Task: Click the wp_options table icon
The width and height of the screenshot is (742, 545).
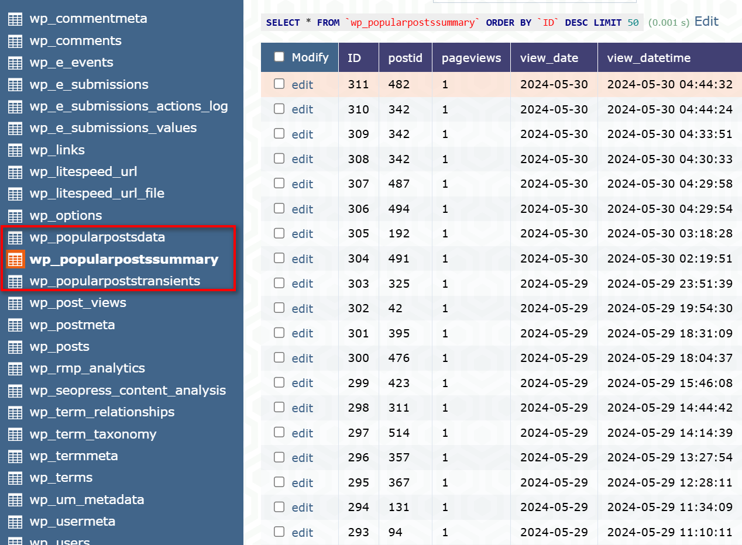Action: (15, 216)
